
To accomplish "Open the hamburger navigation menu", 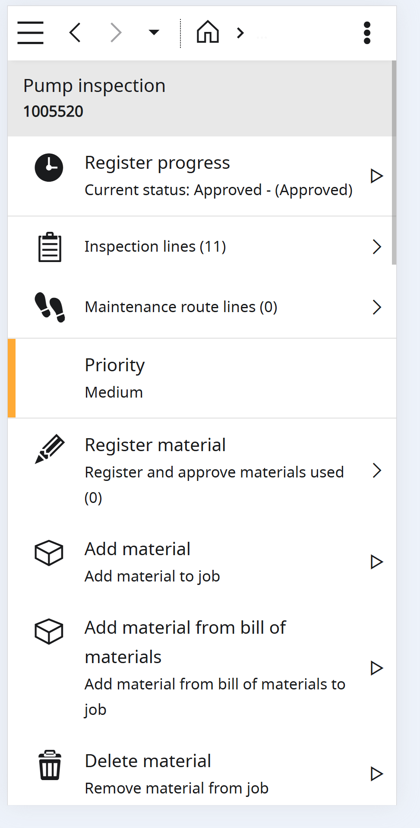I will [30, 33].
